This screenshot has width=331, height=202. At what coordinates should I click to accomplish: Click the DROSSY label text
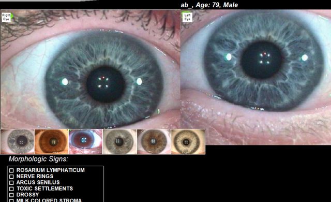27,195
